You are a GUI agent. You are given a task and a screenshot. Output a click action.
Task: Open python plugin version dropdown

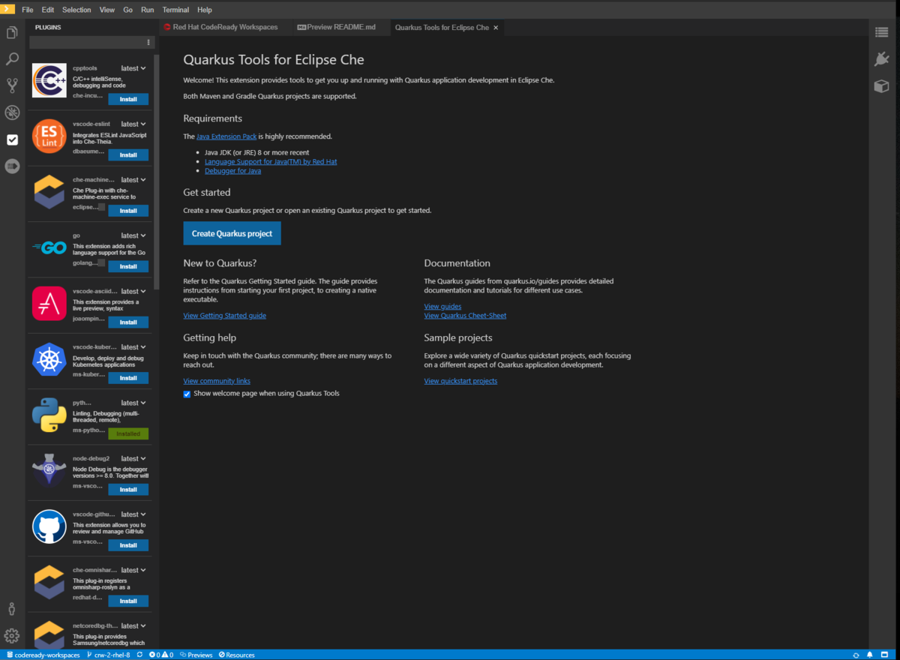pos(133,403)
